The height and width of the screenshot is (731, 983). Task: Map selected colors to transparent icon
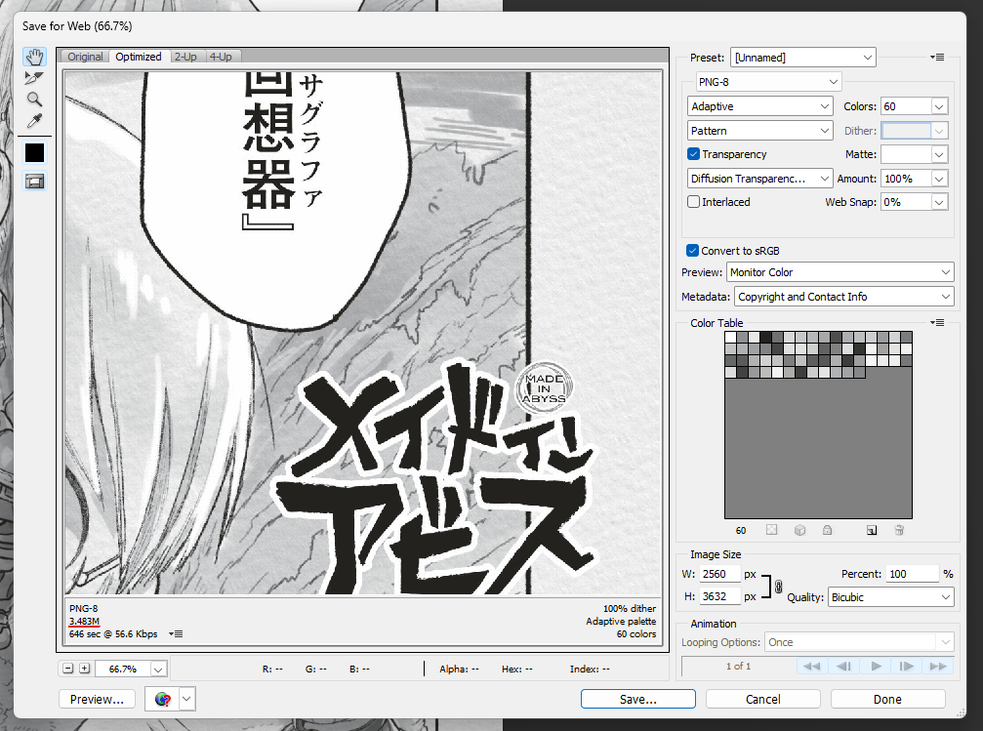(772, 530)
